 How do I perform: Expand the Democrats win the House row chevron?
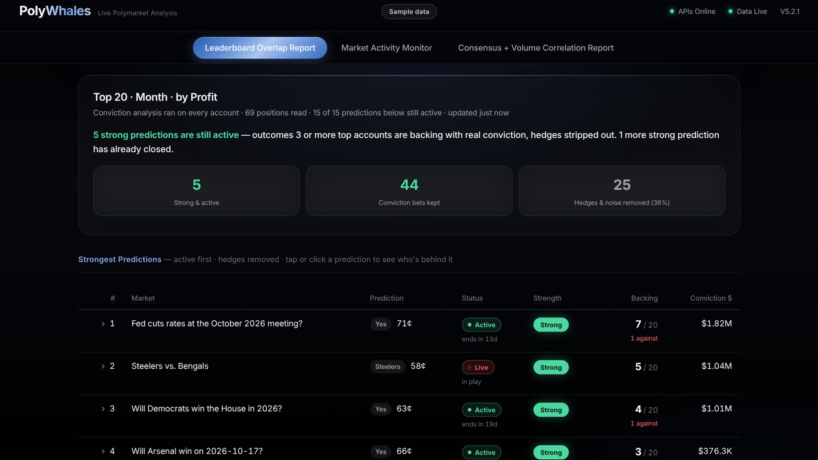click(103, 409)
